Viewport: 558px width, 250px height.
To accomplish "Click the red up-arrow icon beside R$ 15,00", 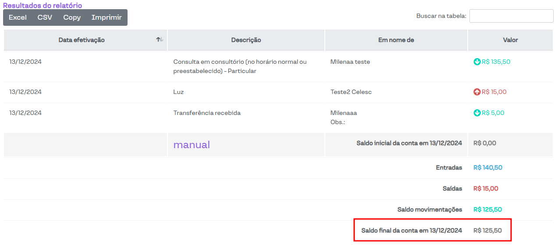I will tap(477, 92).
